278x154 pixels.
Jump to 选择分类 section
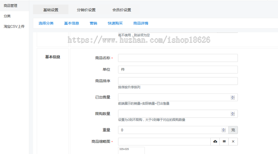point(46,23)
